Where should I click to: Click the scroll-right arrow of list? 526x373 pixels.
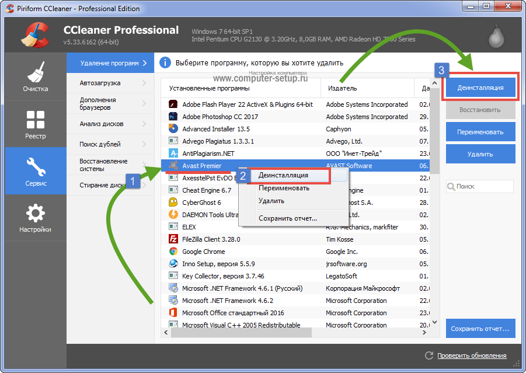[x=424, y=332]
